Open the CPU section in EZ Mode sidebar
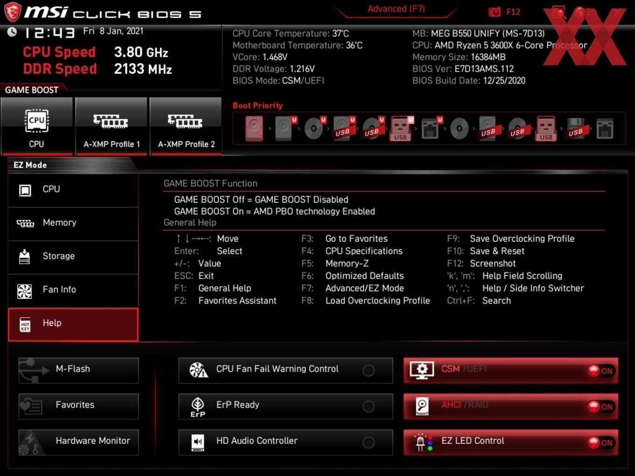Viewport: 635px width, 476px height. (x=73, y=190)
